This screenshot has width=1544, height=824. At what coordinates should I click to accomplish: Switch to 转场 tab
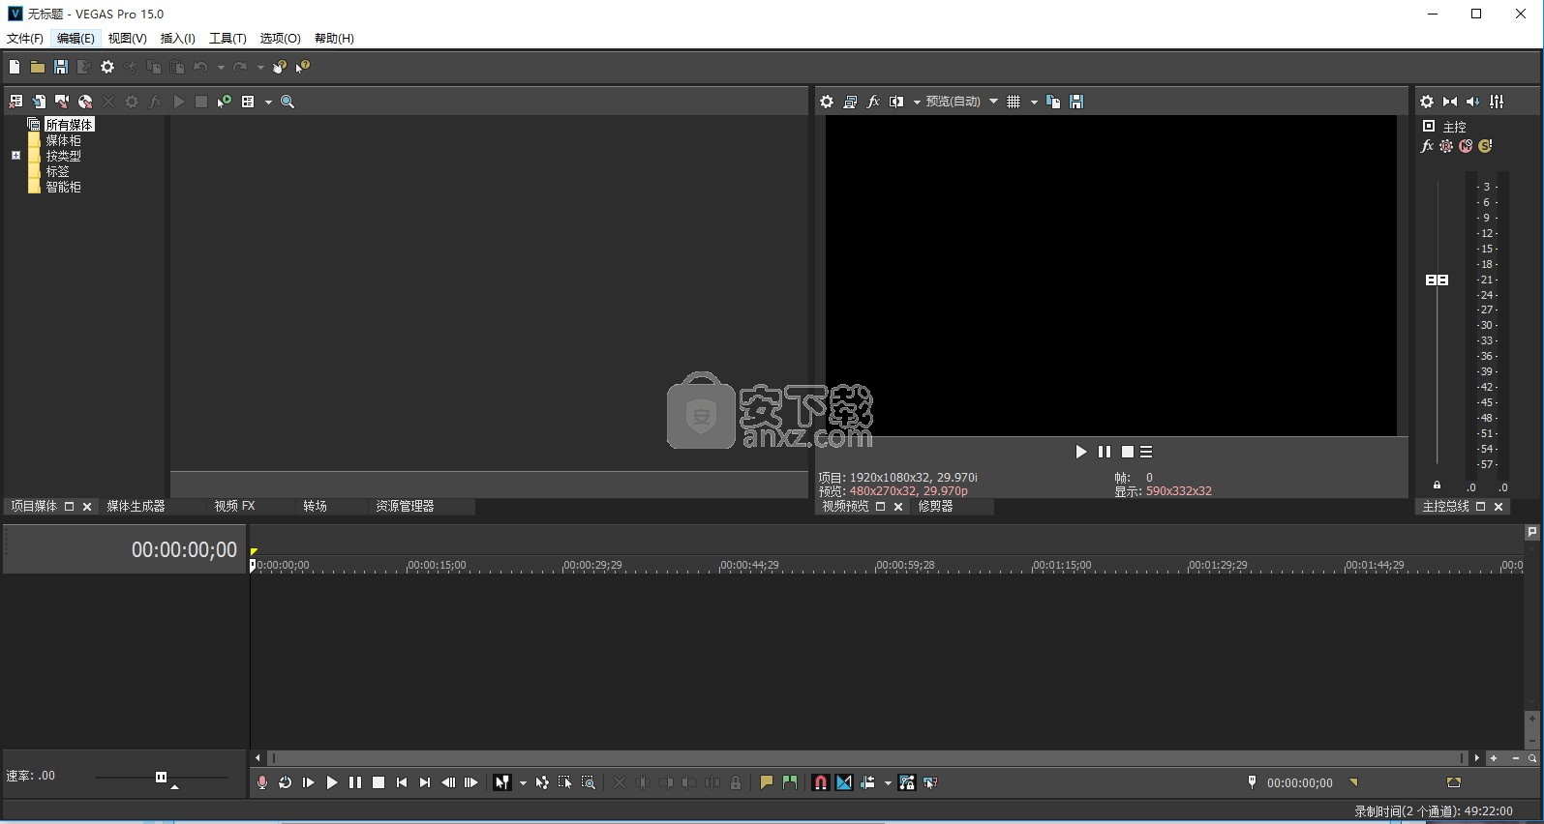point(315,507)
